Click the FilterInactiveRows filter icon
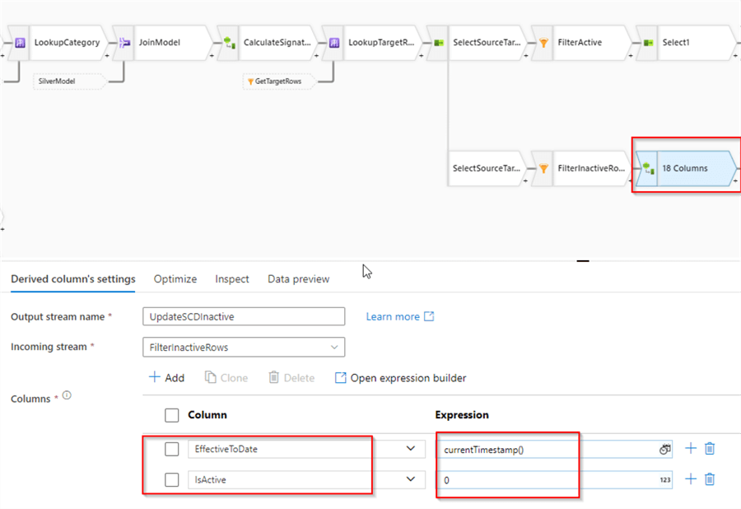This screenshot has width=741, height=509. (x=543, y=168)
